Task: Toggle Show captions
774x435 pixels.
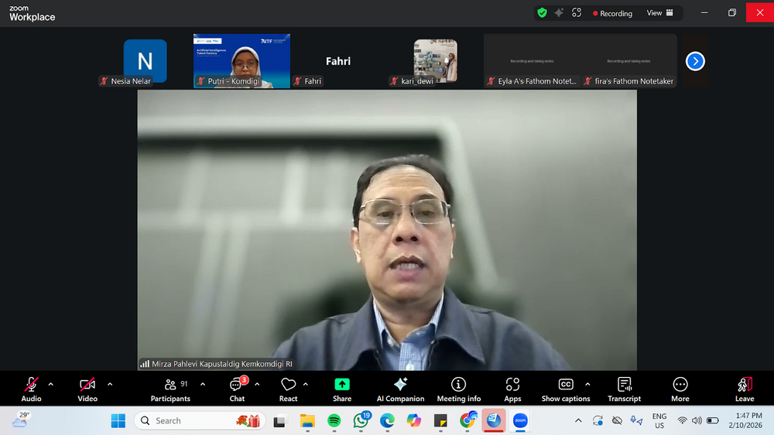Action: (565, 389)
